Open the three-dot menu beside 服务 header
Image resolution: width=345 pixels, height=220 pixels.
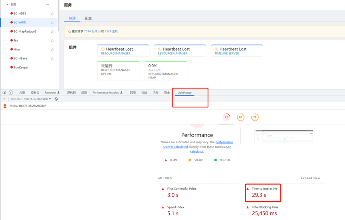point(48,5)
